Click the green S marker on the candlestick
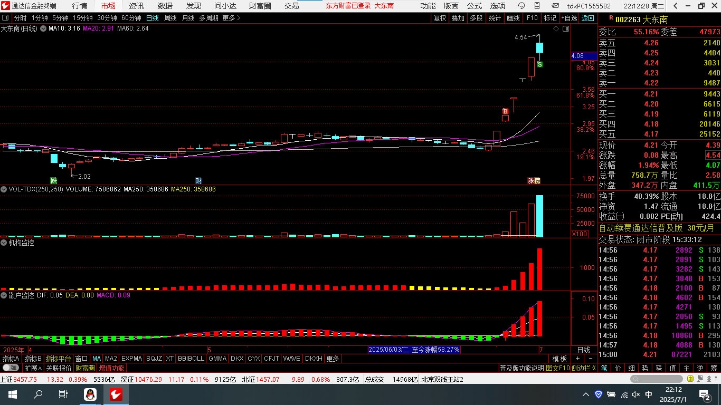This screenshot has width=721, height=405. 539,64
